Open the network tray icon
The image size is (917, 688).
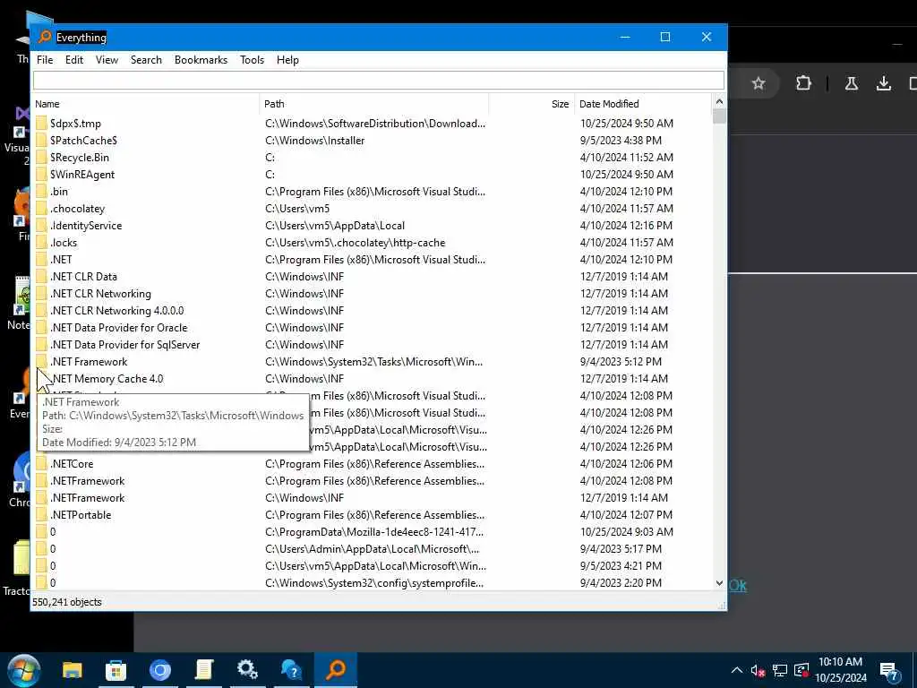780,670
